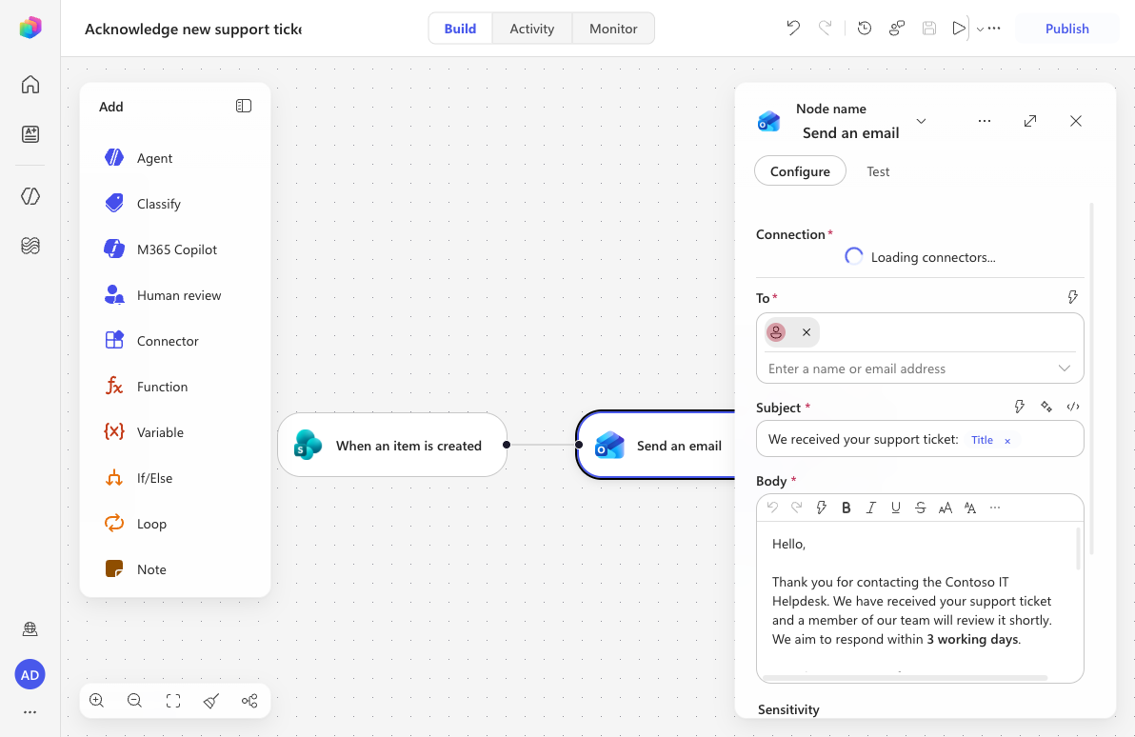Screen dimensions: 1135x737
Task: Add a Loop node
Action: 175,523
